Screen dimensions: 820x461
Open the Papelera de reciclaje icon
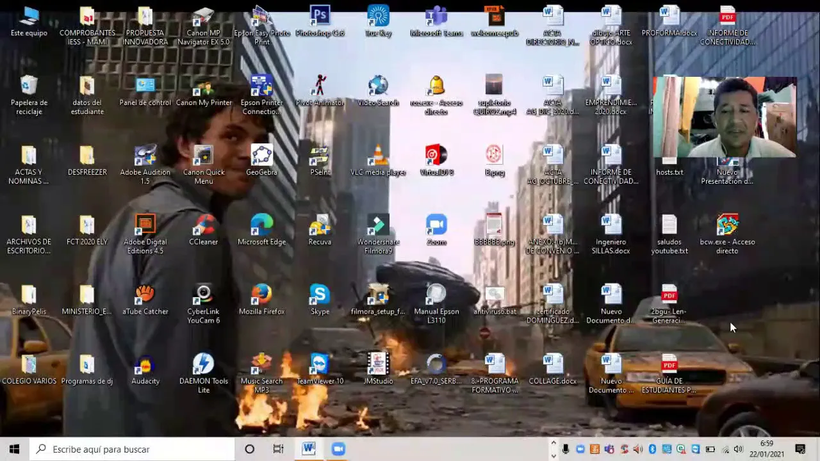pos(29,95)
